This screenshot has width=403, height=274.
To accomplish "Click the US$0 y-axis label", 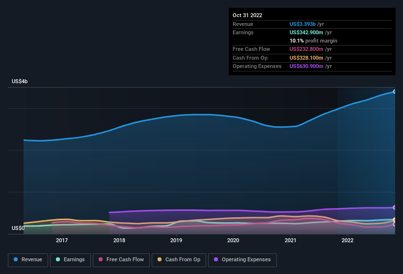I will (x=18, y=228).
